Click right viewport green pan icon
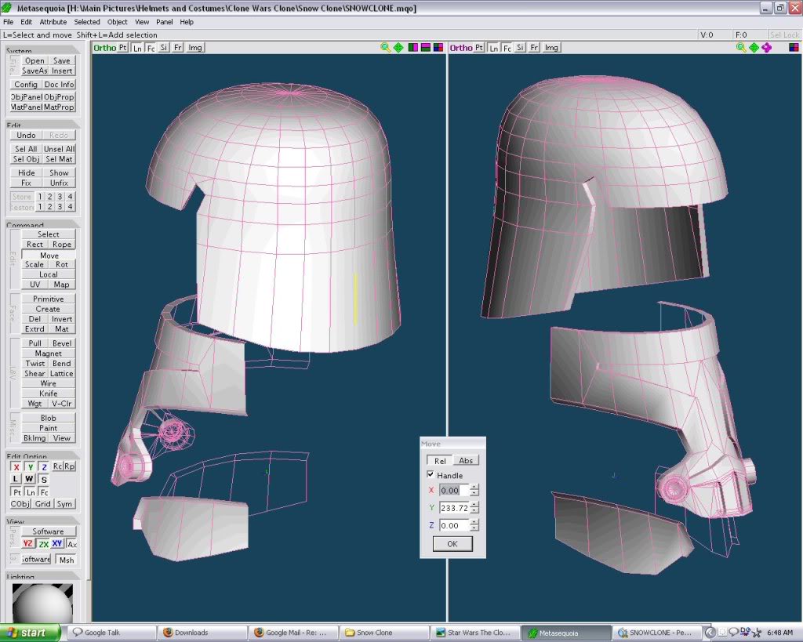803x642 pixels. pyautogui.click(x=754, y=48)
